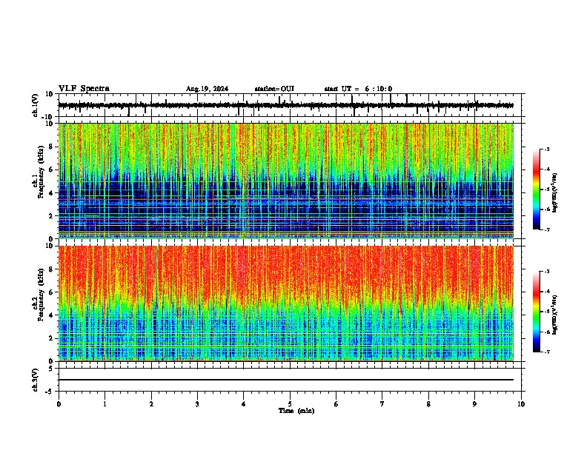Click the "station=OUI" header label
Image resolution: width=587 pixels, height=453 pixels.
(274, 89)
